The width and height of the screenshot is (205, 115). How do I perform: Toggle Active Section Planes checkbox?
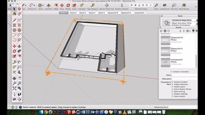[172, 89]
